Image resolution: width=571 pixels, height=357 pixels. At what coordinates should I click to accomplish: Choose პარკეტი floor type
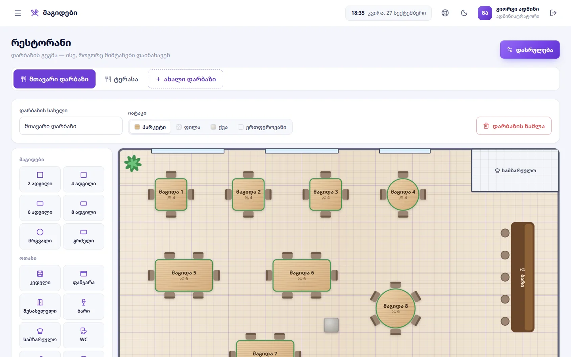click(150, 127)
